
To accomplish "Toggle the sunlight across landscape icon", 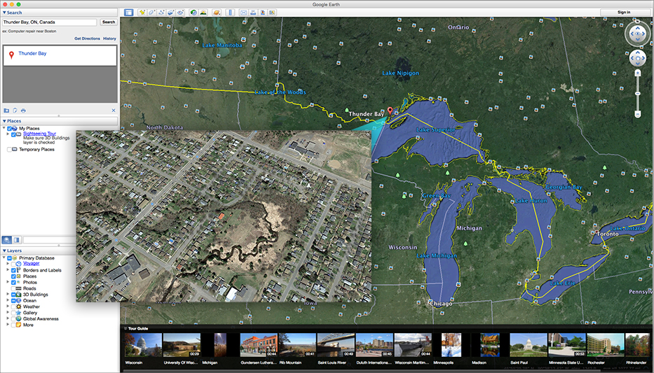I will click(x=203, y=13).
